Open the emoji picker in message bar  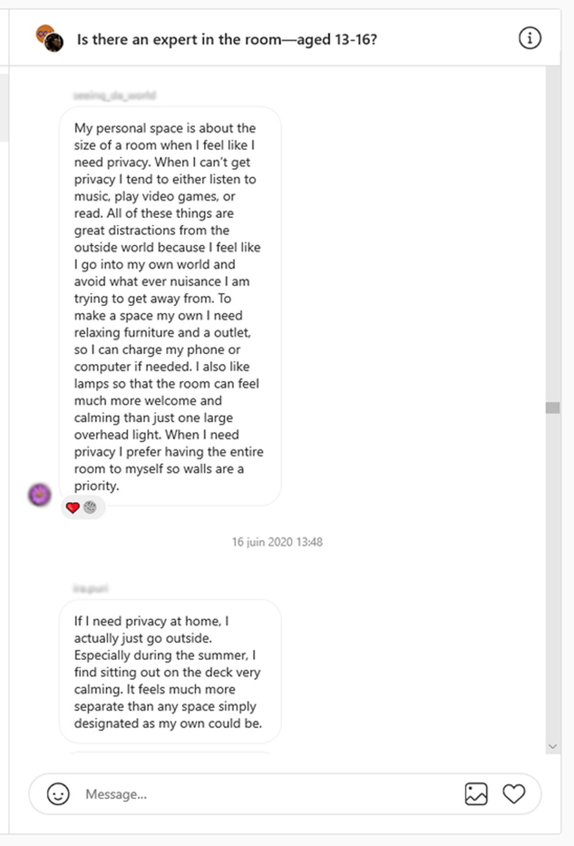click(x=58, y=794)
